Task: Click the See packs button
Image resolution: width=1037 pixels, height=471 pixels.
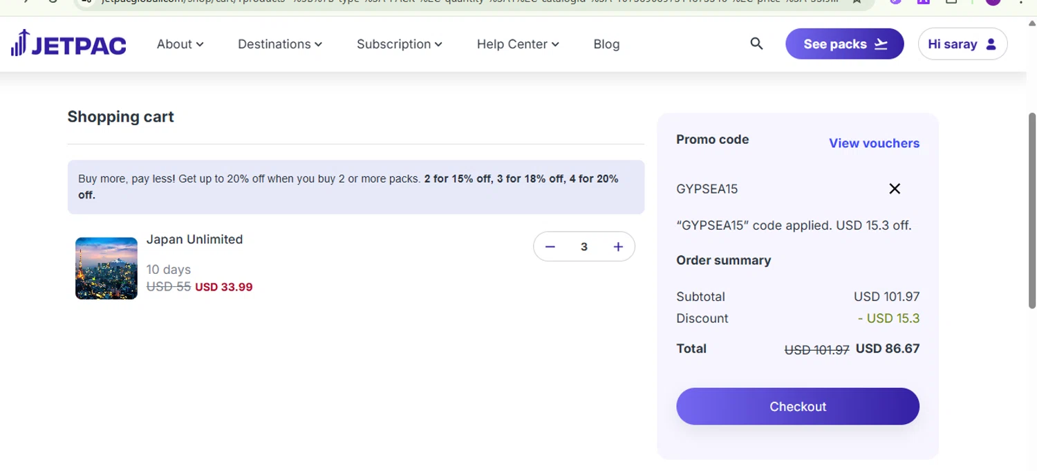Action: [845, 44]
